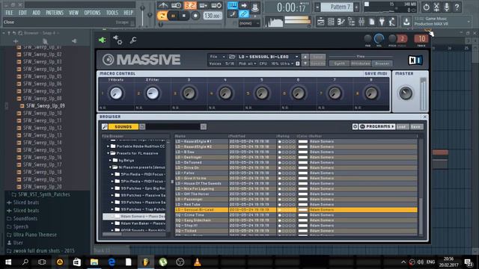479x269 pixels.
Task: Open plugin wrapper gear settings icon
Action: [118, 40]
